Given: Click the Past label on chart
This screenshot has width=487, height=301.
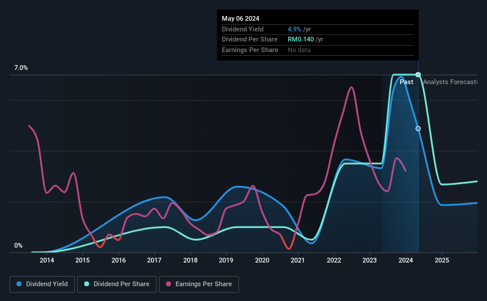Looking at the screenshot, I should click(x=406, y=82).
